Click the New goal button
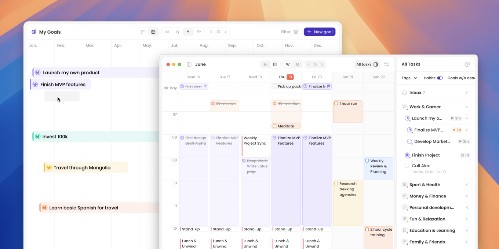The height and width of the screenshot is (249, 499). click(319, 32)
